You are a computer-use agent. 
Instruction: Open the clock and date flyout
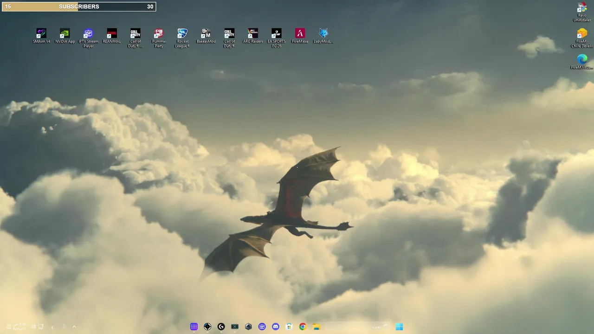[x=19, y=327]
